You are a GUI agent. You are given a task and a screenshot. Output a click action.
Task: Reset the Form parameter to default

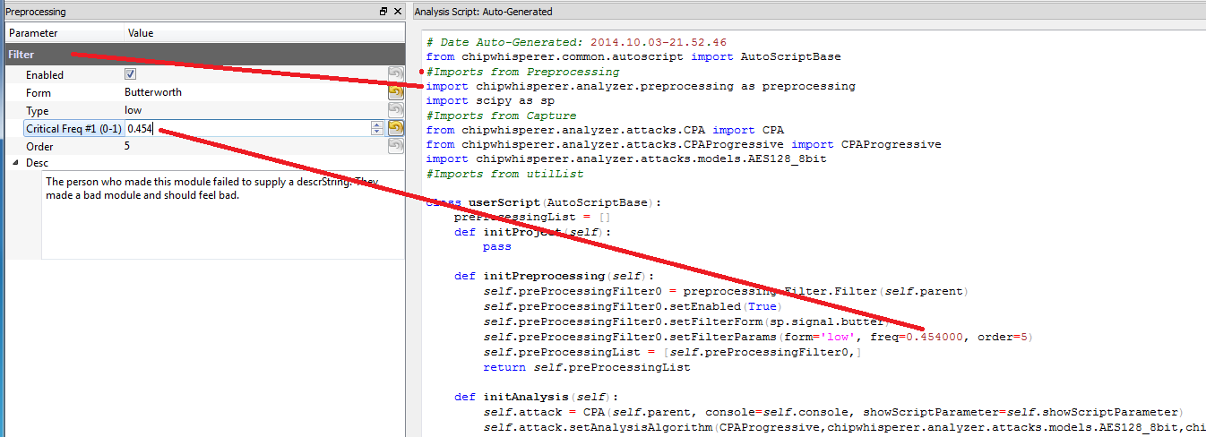[395, 92]
